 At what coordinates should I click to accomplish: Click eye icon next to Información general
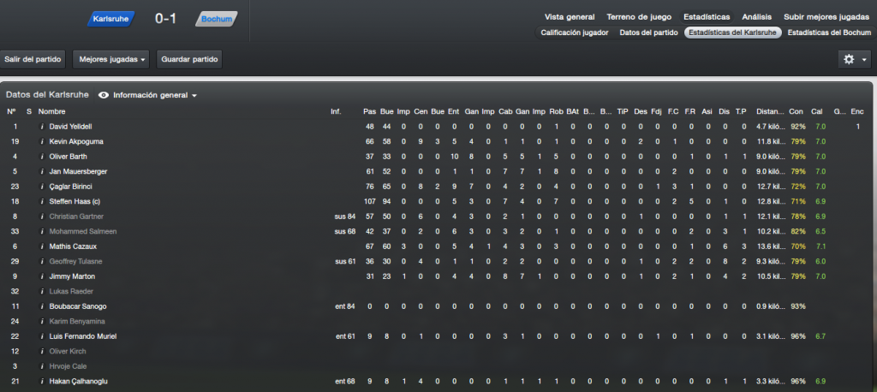coord(104,95)
